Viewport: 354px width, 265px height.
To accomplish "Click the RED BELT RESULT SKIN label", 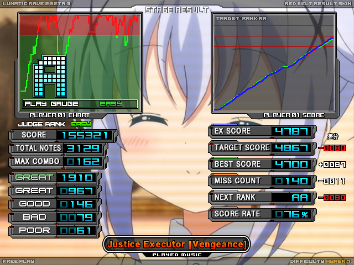I will [x=318, y=3].
